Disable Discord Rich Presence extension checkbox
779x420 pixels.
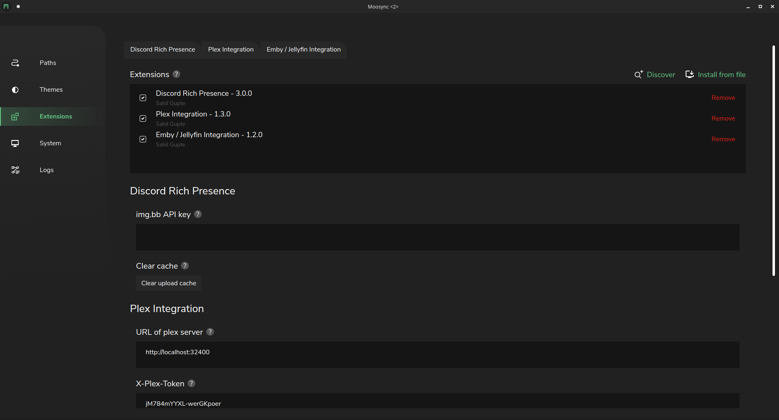click(x=143, y=98)
